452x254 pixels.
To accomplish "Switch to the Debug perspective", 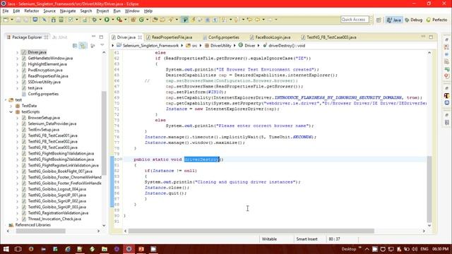I will (x=414, y=20).
